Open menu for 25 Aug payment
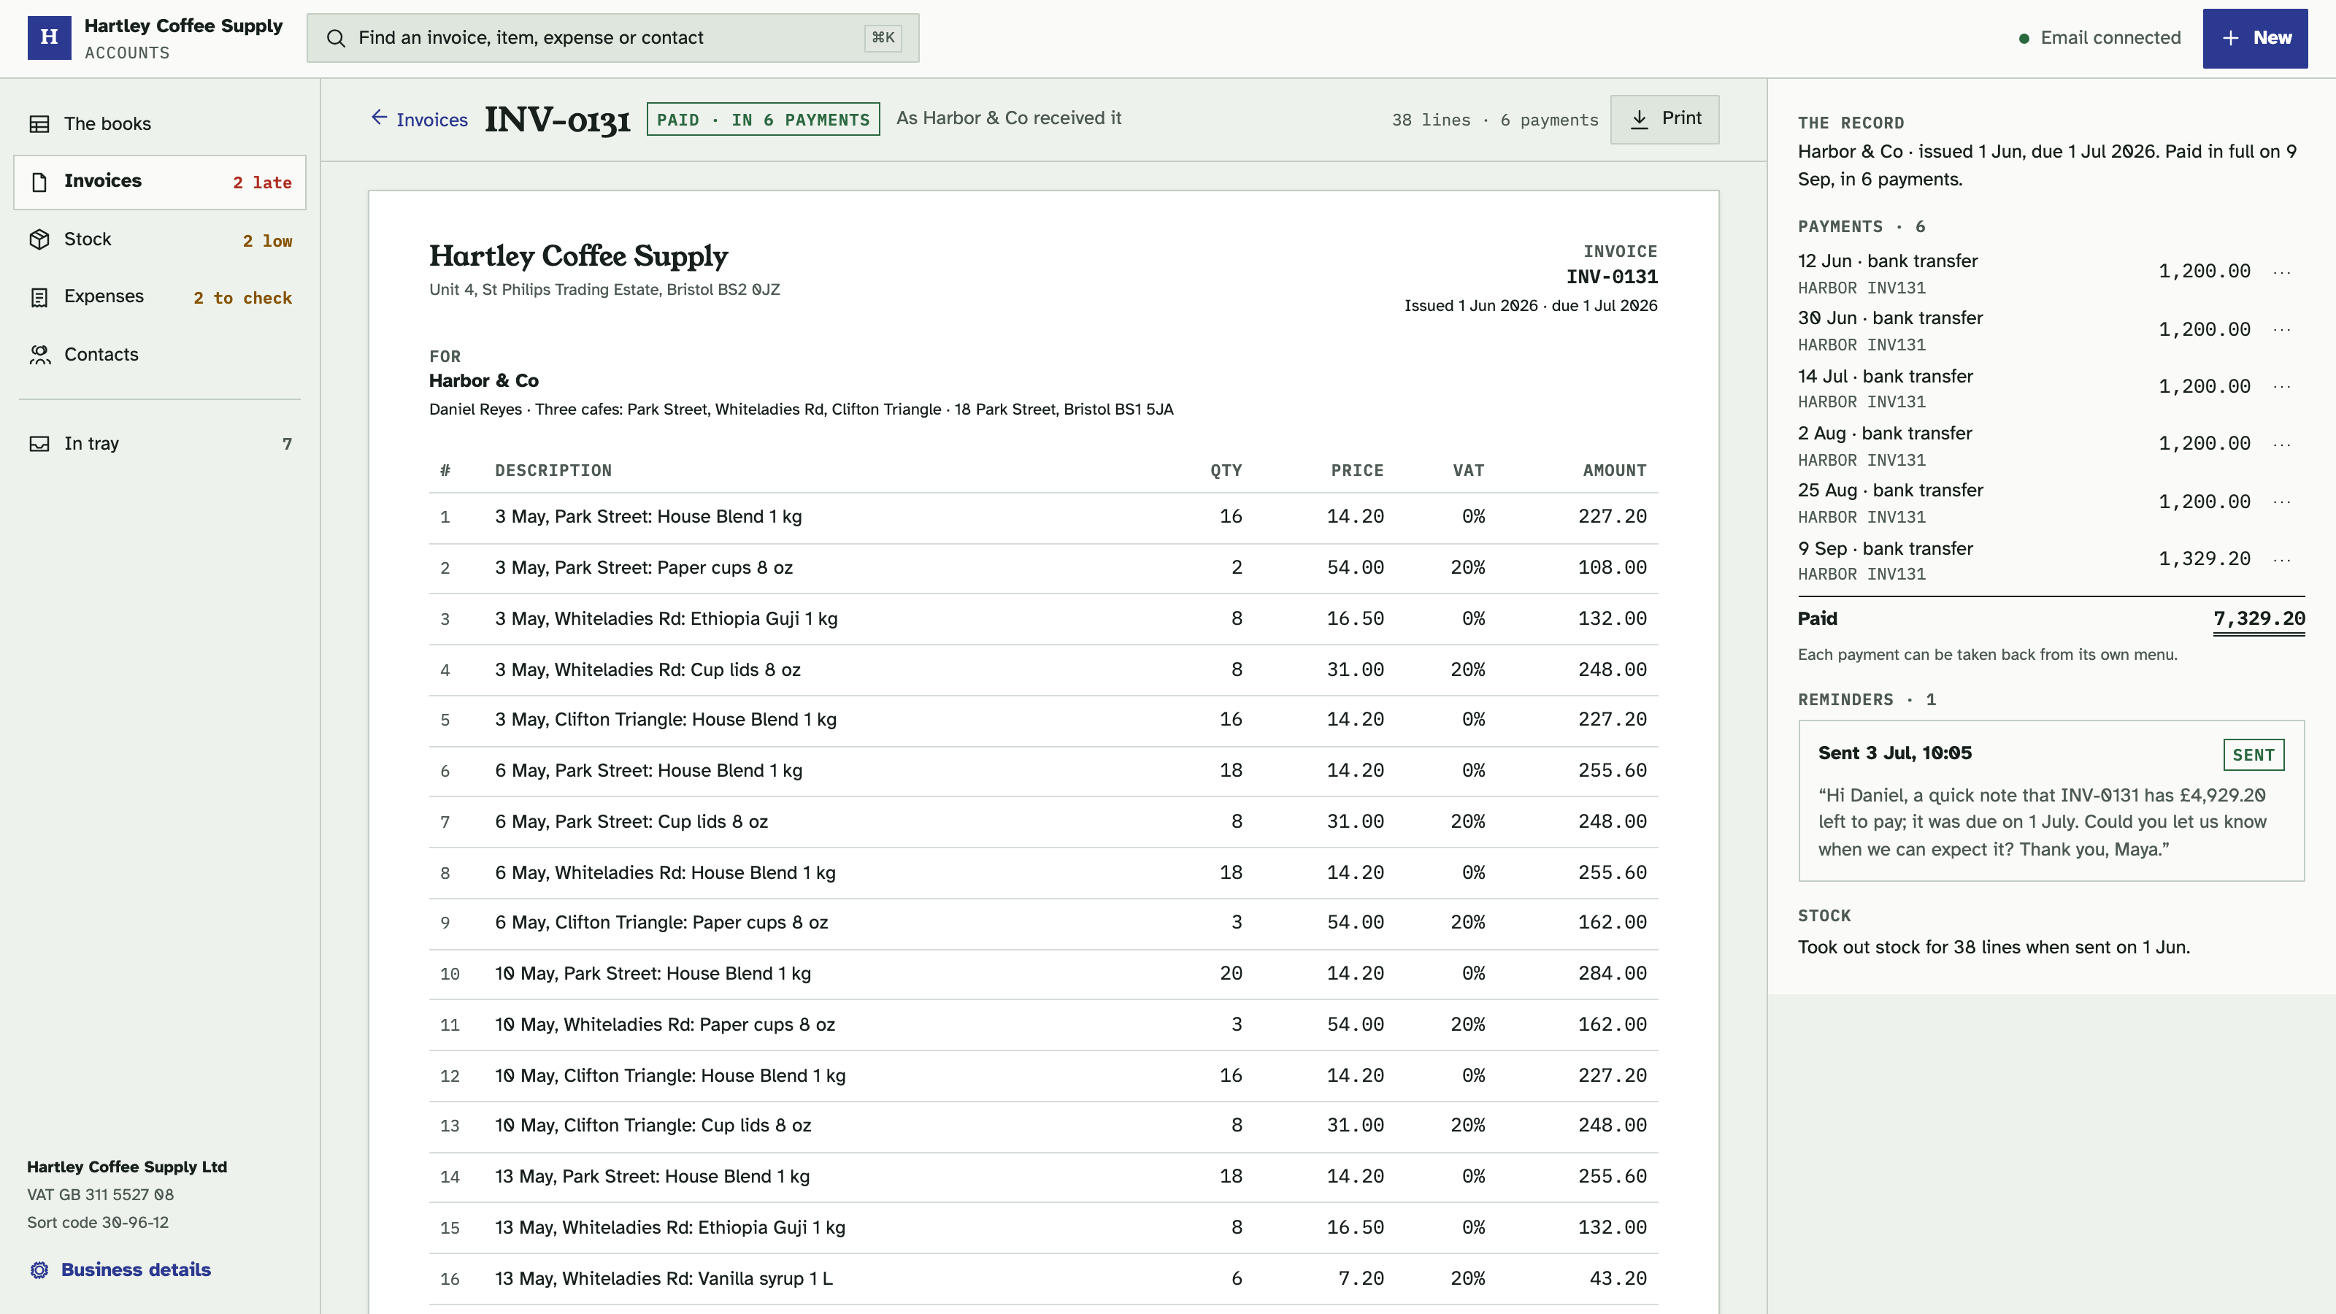Viewport: 2336px width, 1314px height. pos(2283,502)
